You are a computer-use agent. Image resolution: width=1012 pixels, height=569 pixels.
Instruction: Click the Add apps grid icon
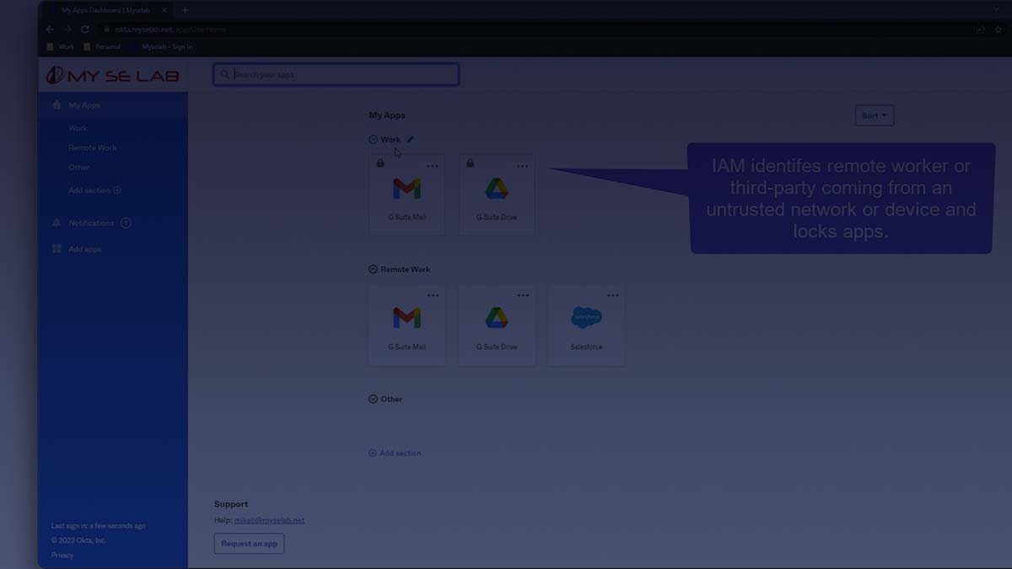(x=57, y=250)
